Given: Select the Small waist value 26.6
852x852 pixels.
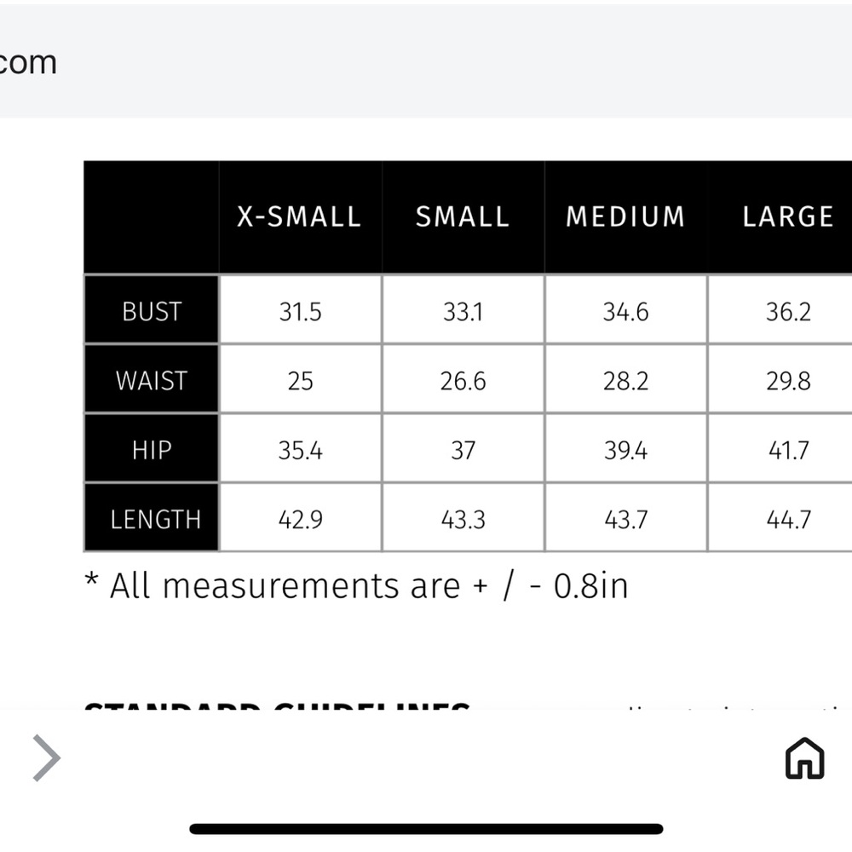Looking at the screenshot, I should pyautogui.click(x=463, y=381).
